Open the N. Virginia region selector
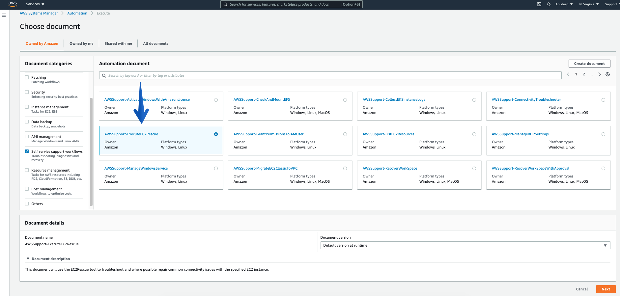Image resolution: width=620 pixels, height=296 pixels. click(589, 4)
